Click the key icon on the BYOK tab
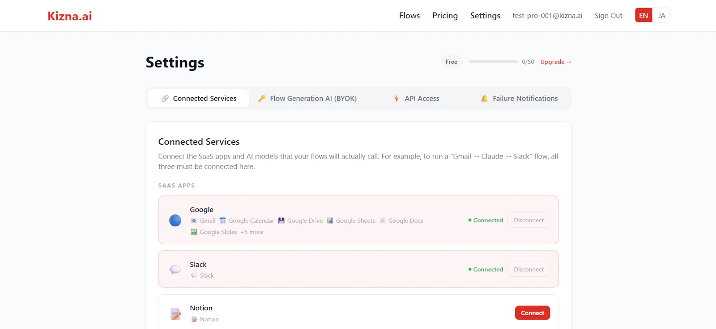Image resolution: width=716 pixels, height=329 pixels. 262,98
